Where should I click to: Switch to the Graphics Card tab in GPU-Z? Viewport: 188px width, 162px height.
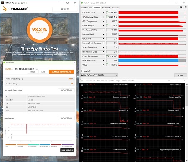point(86,8)
